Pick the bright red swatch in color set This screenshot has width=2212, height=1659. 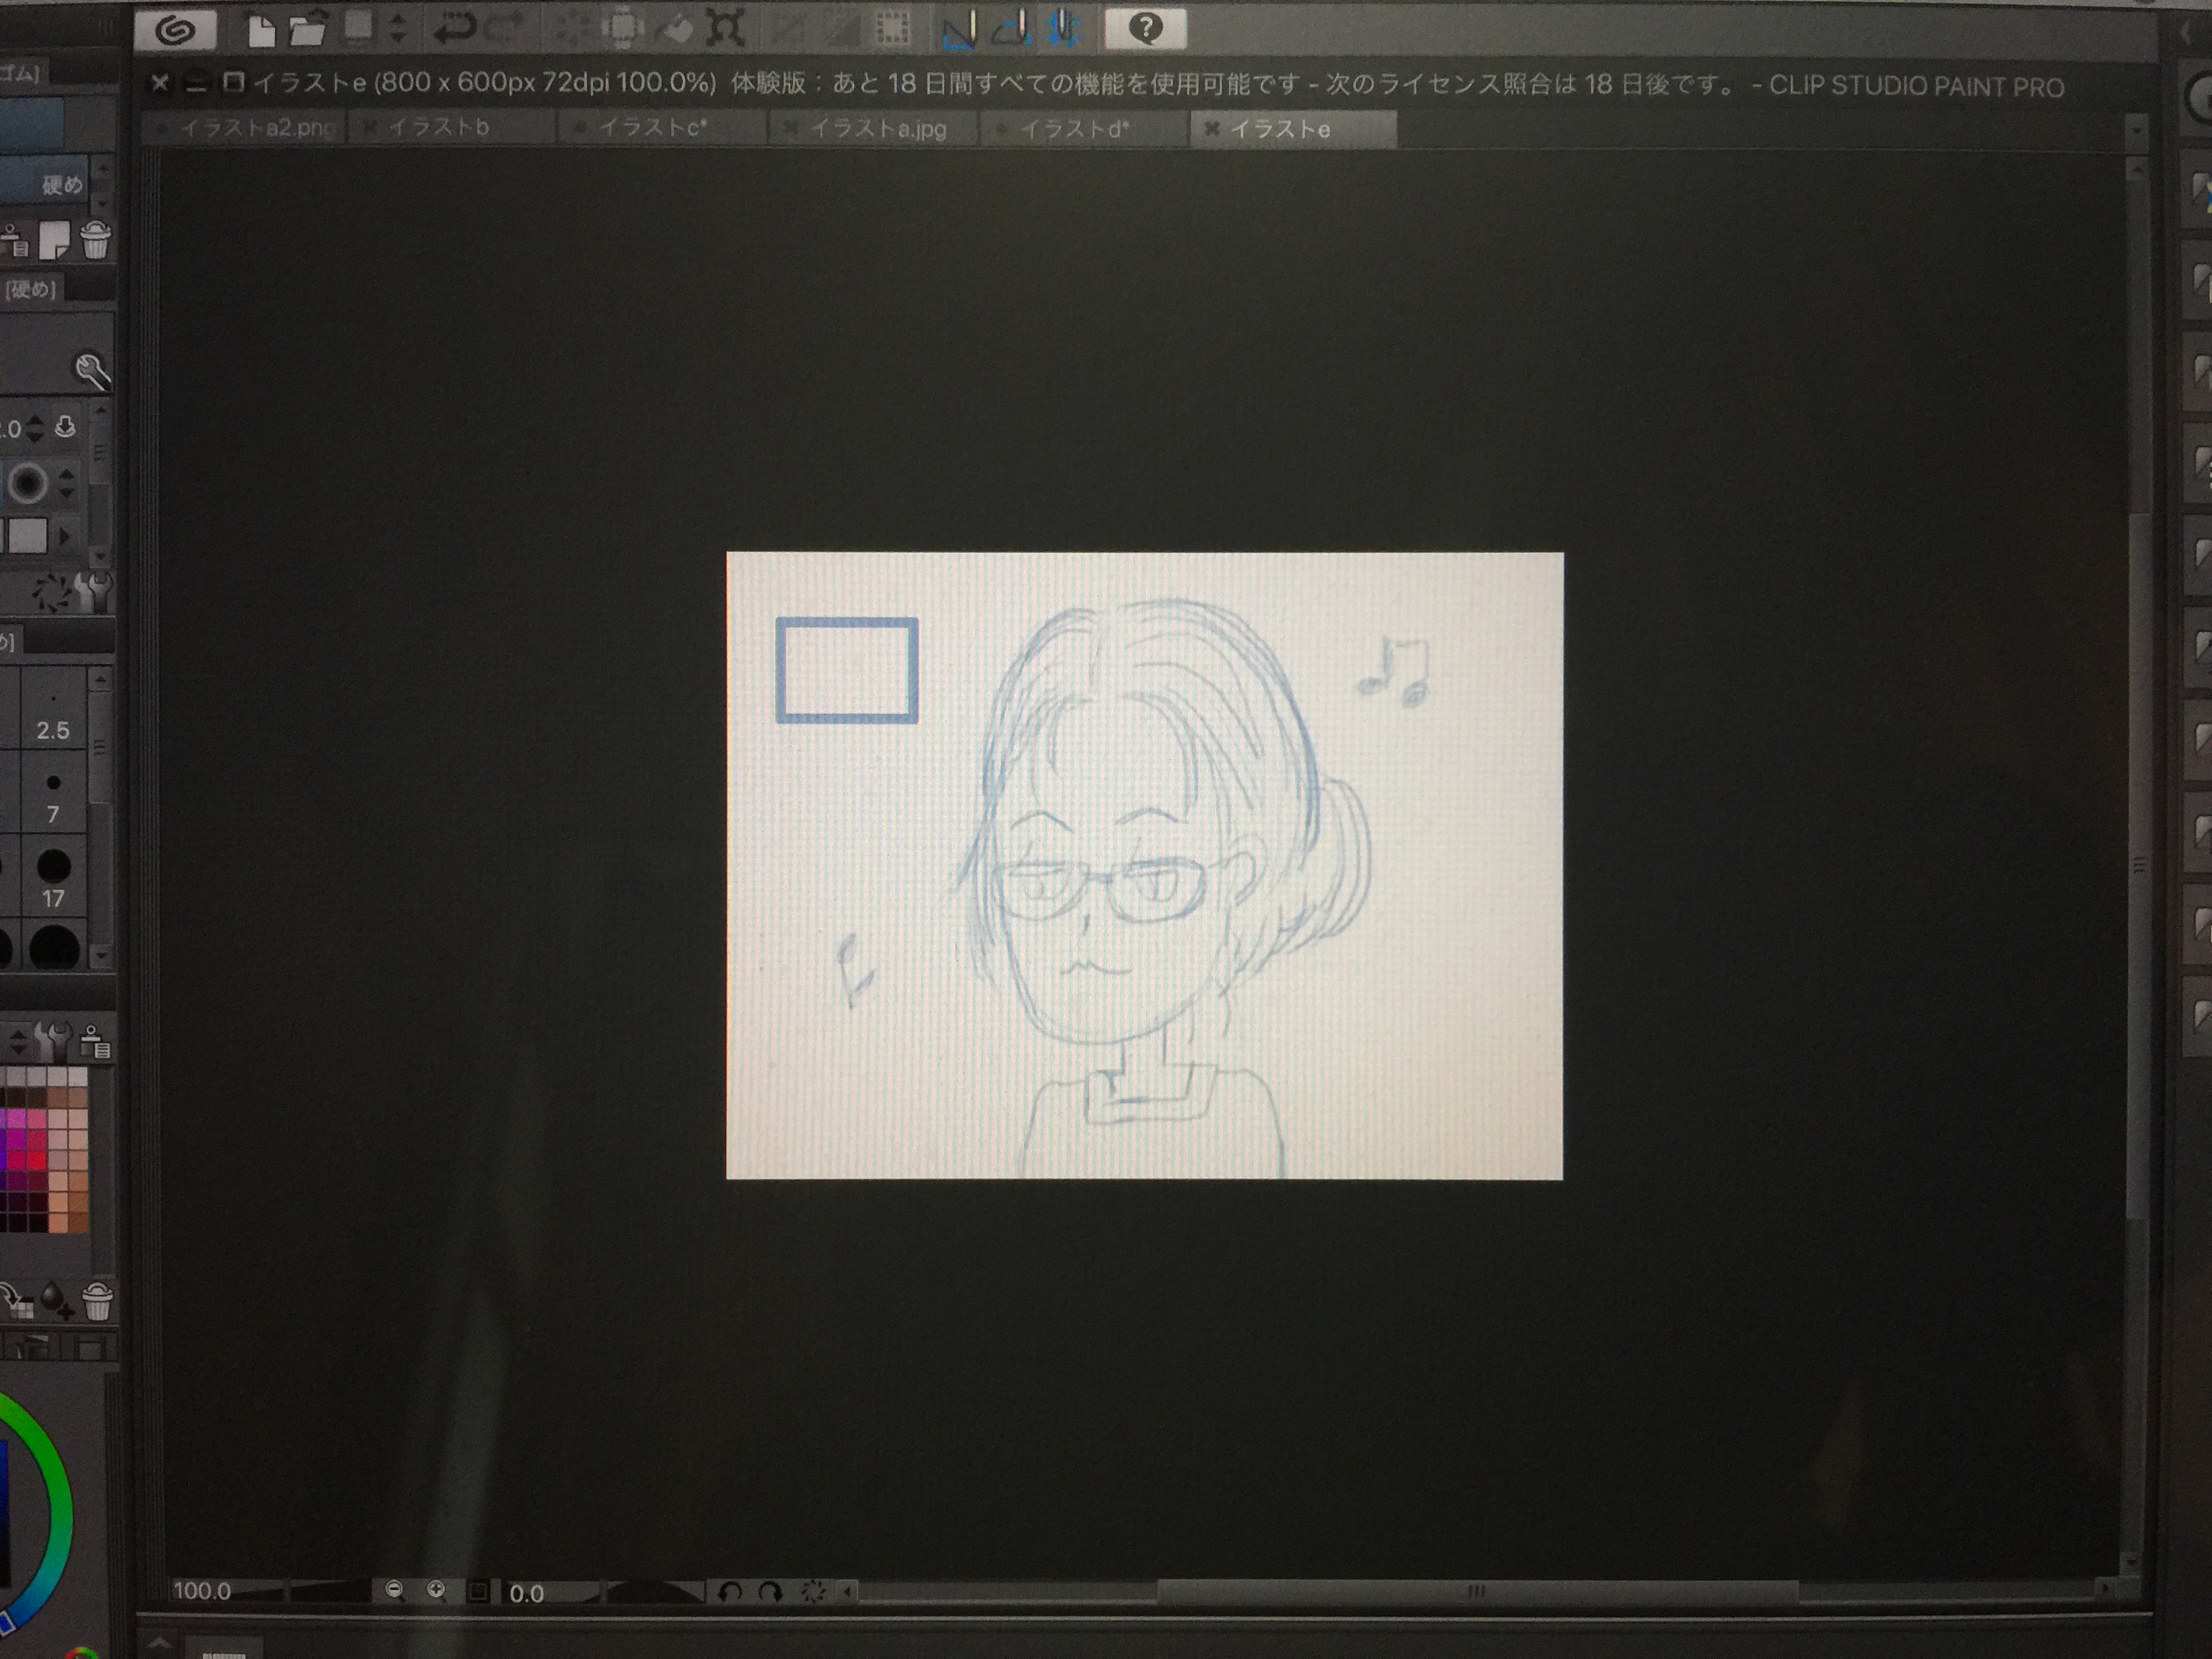tap(38, 1161)
